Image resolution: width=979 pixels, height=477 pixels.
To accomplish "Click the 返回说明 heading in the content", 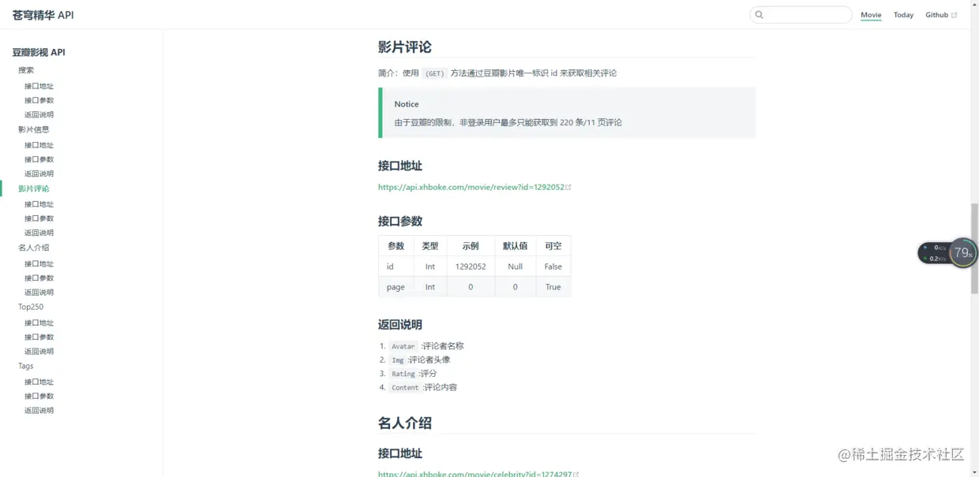I will point(400,325).
